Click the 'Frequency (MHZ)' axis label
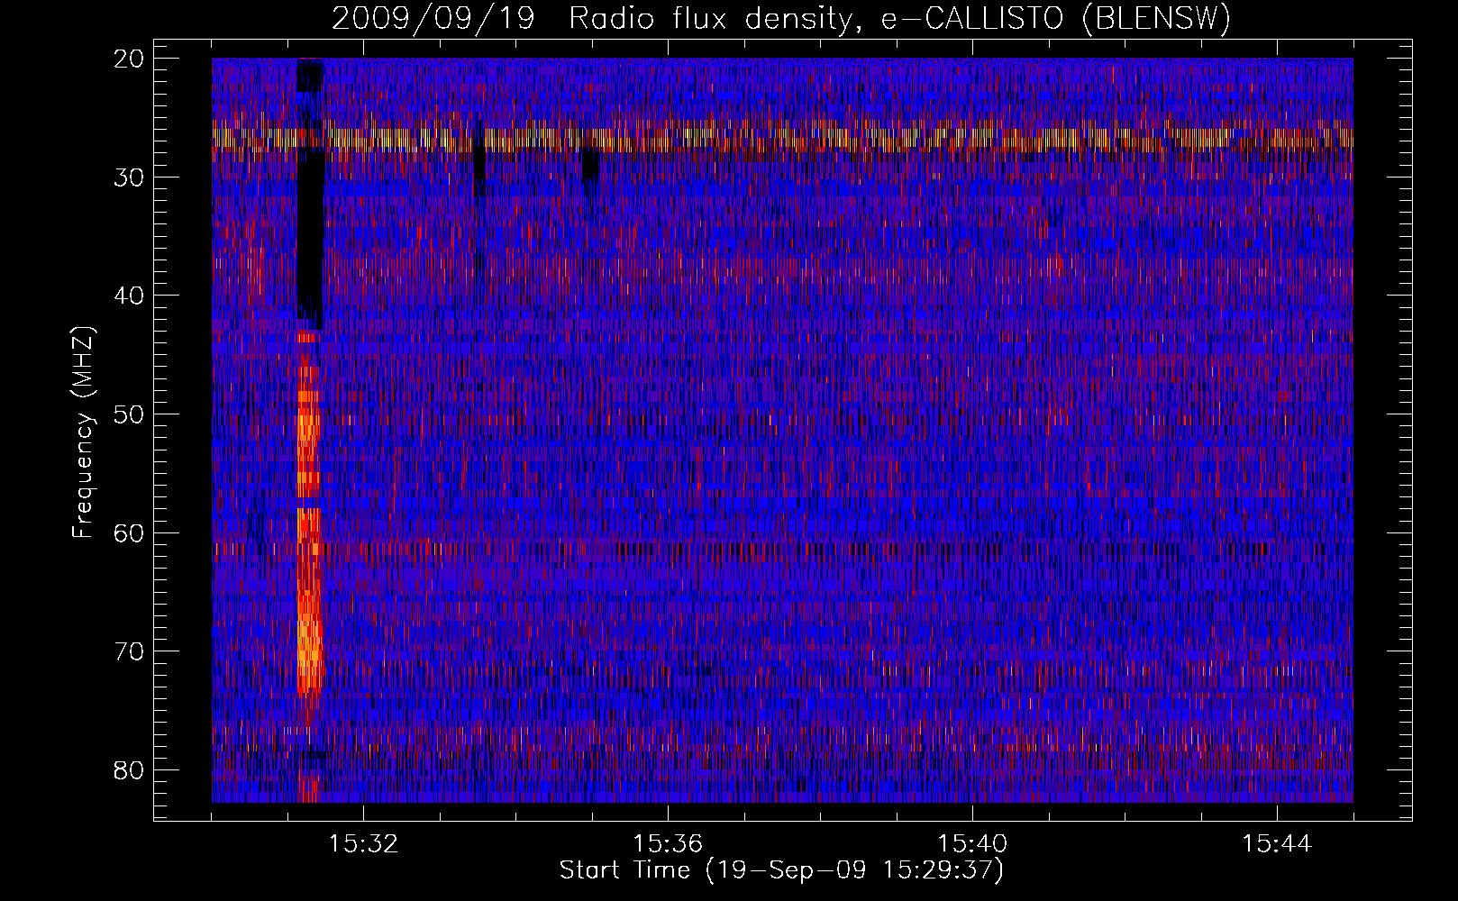This screenshot has width=1458, height=901. click(x=83, y=432)
